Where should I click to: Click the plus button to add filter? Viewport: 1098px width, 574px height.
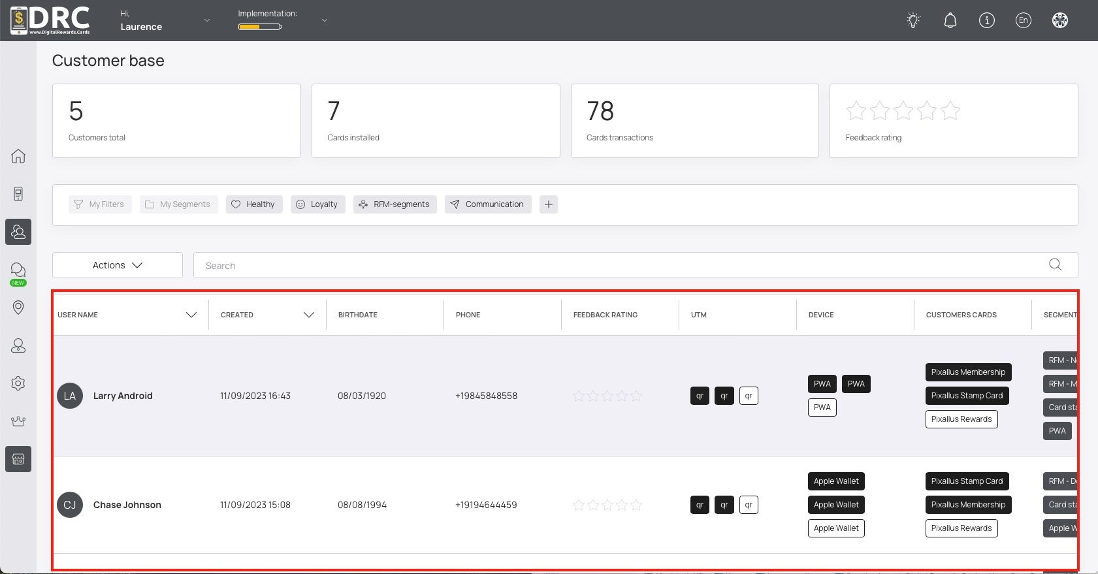pyautogui.click(x=549, y=204)
